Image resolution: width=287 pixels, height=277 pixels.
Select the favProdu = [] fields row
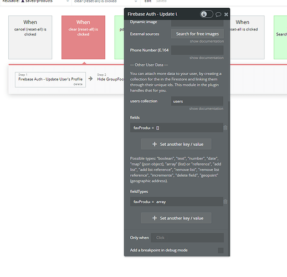coord(177,127)
